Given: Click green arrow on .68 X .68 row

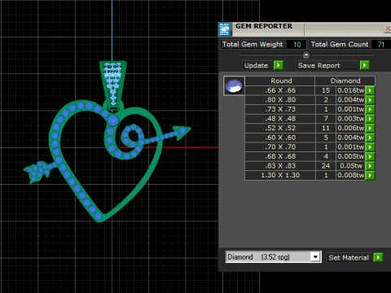Looking at the screenshot, I should (x=370, y=156).
